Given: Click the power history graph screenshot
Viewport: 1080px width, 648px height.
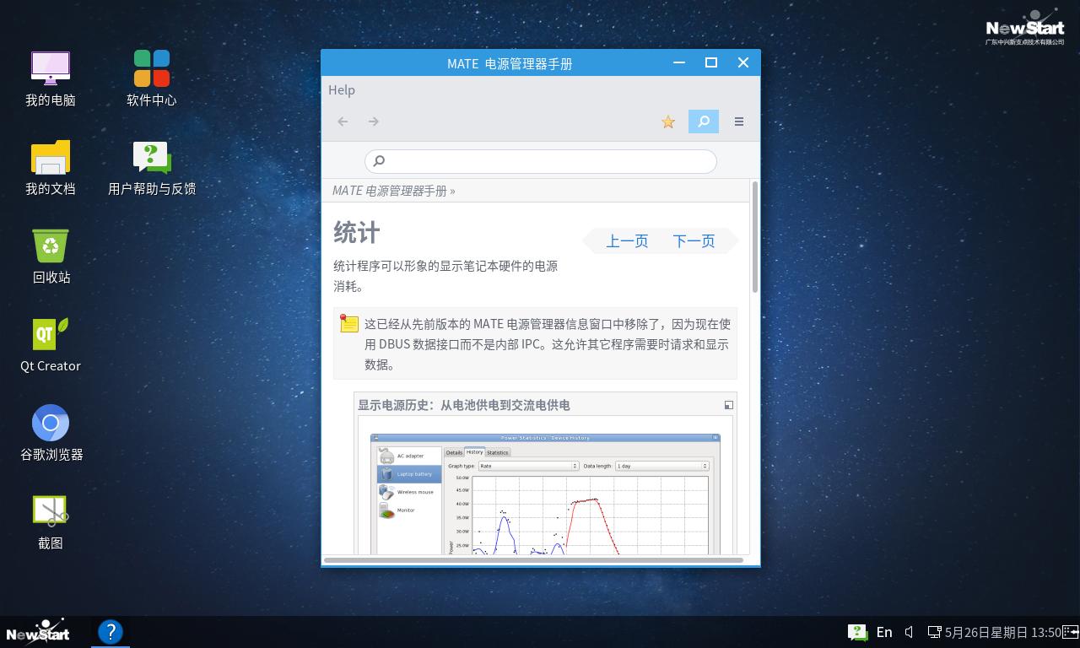Looking at the screenshot, I should (545, 494).
